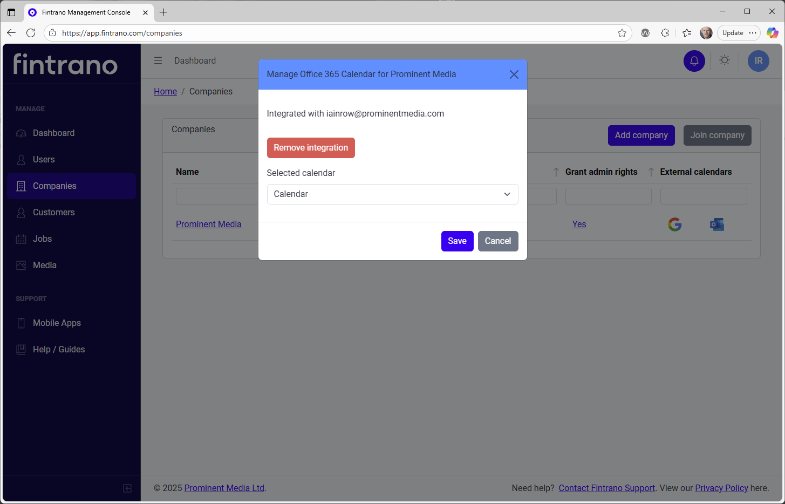Open the Prominent Media company link
Viewport: 785px width, 504px height.
tap(208, 224)
